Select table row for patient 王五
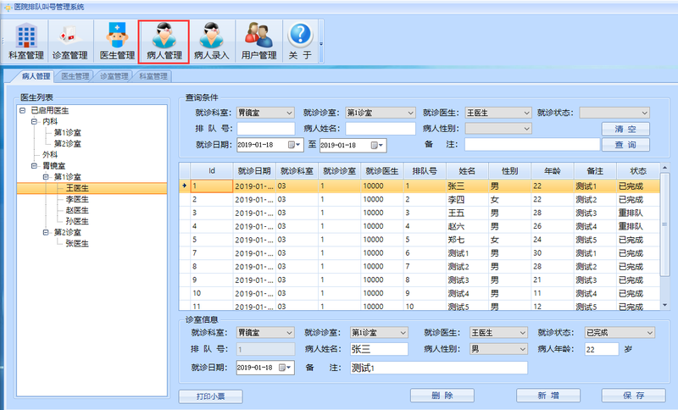This screenshot has width=678, height=410. 420,213
